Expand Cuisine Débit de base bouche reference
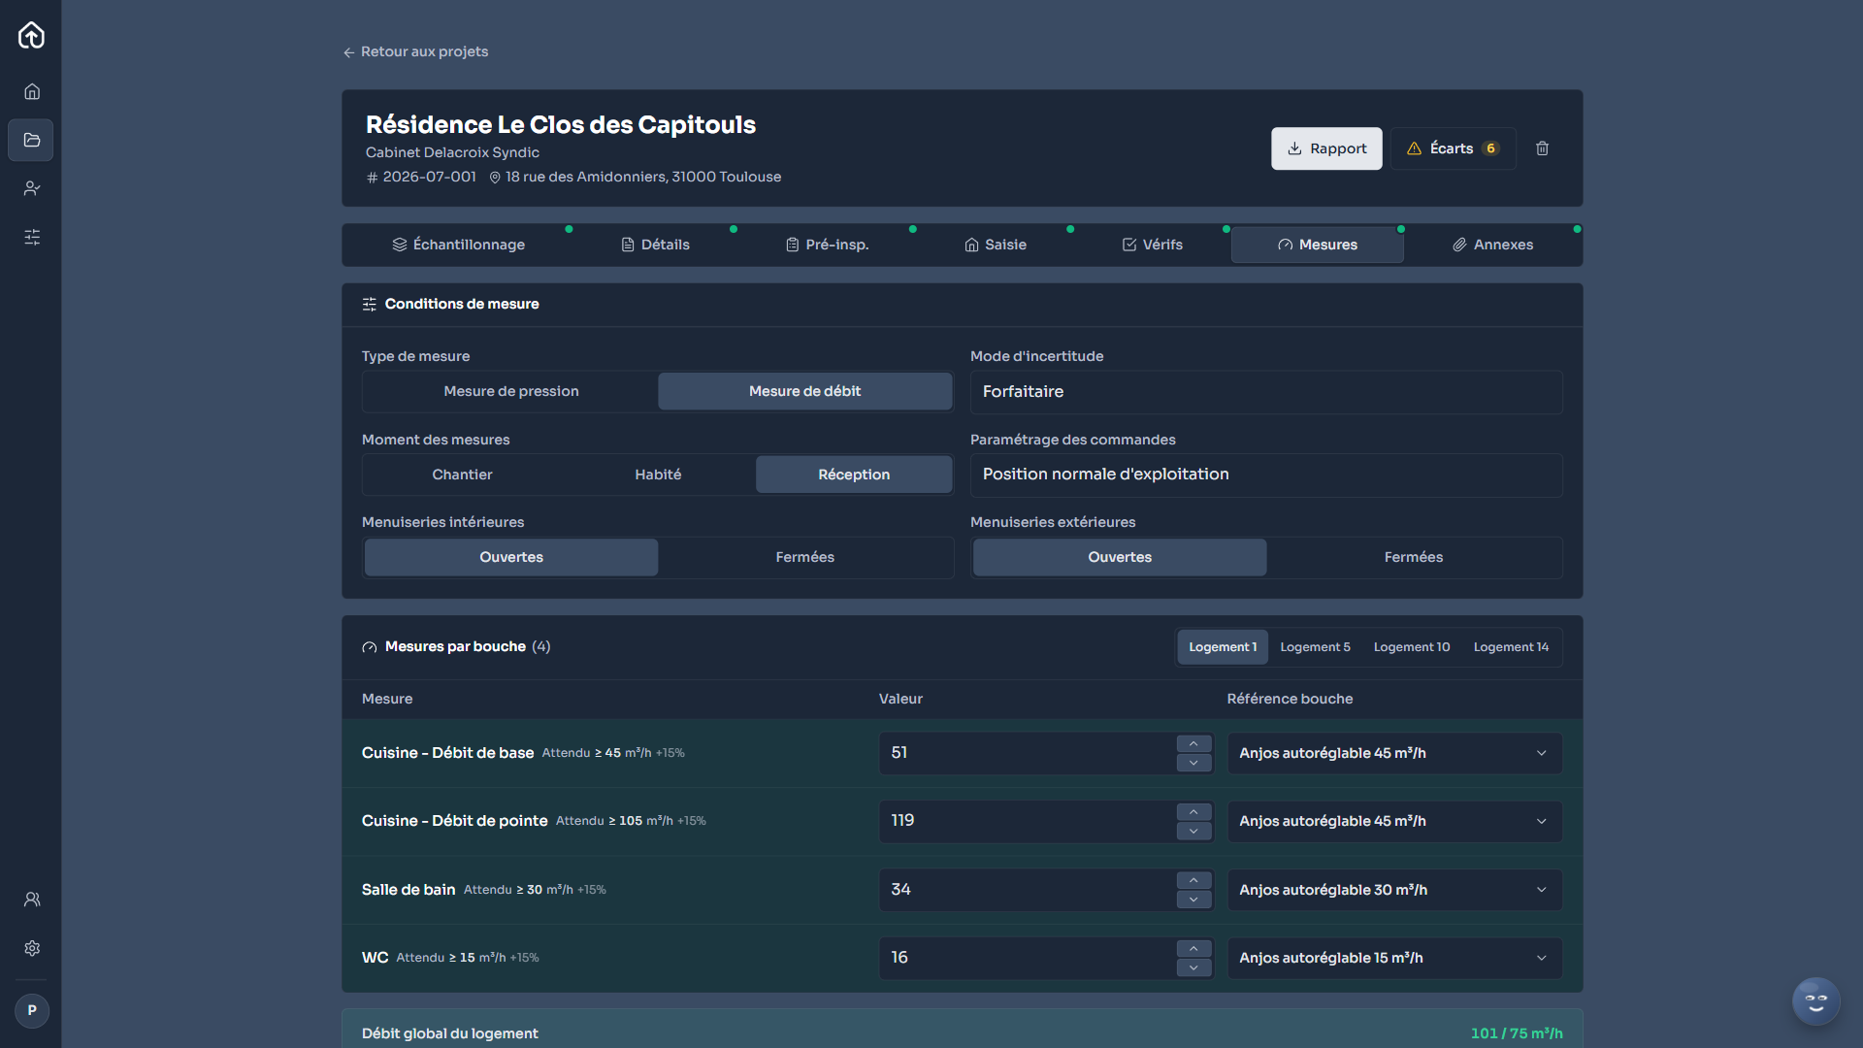This screenshot has height=1048, width=1863. (x=1394, y=754)
